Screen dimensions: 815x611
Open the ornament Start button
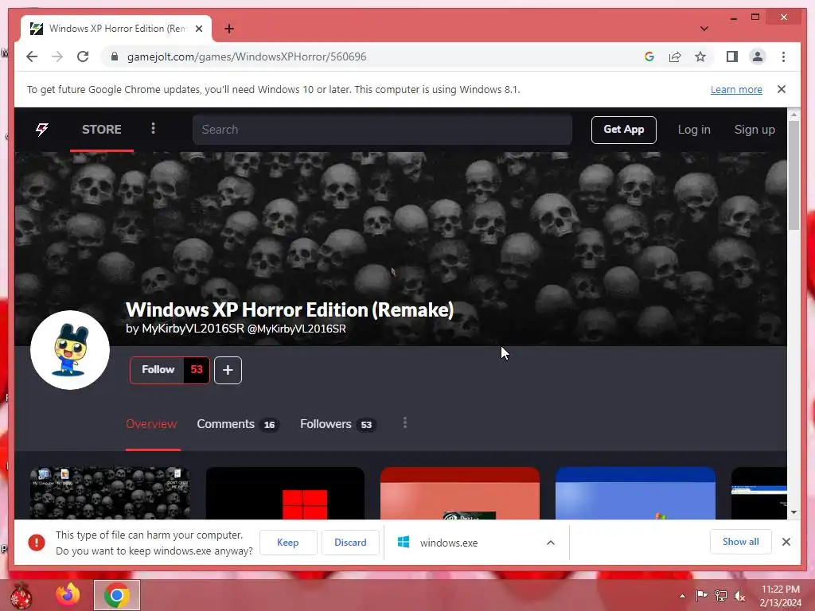(21, 595)
